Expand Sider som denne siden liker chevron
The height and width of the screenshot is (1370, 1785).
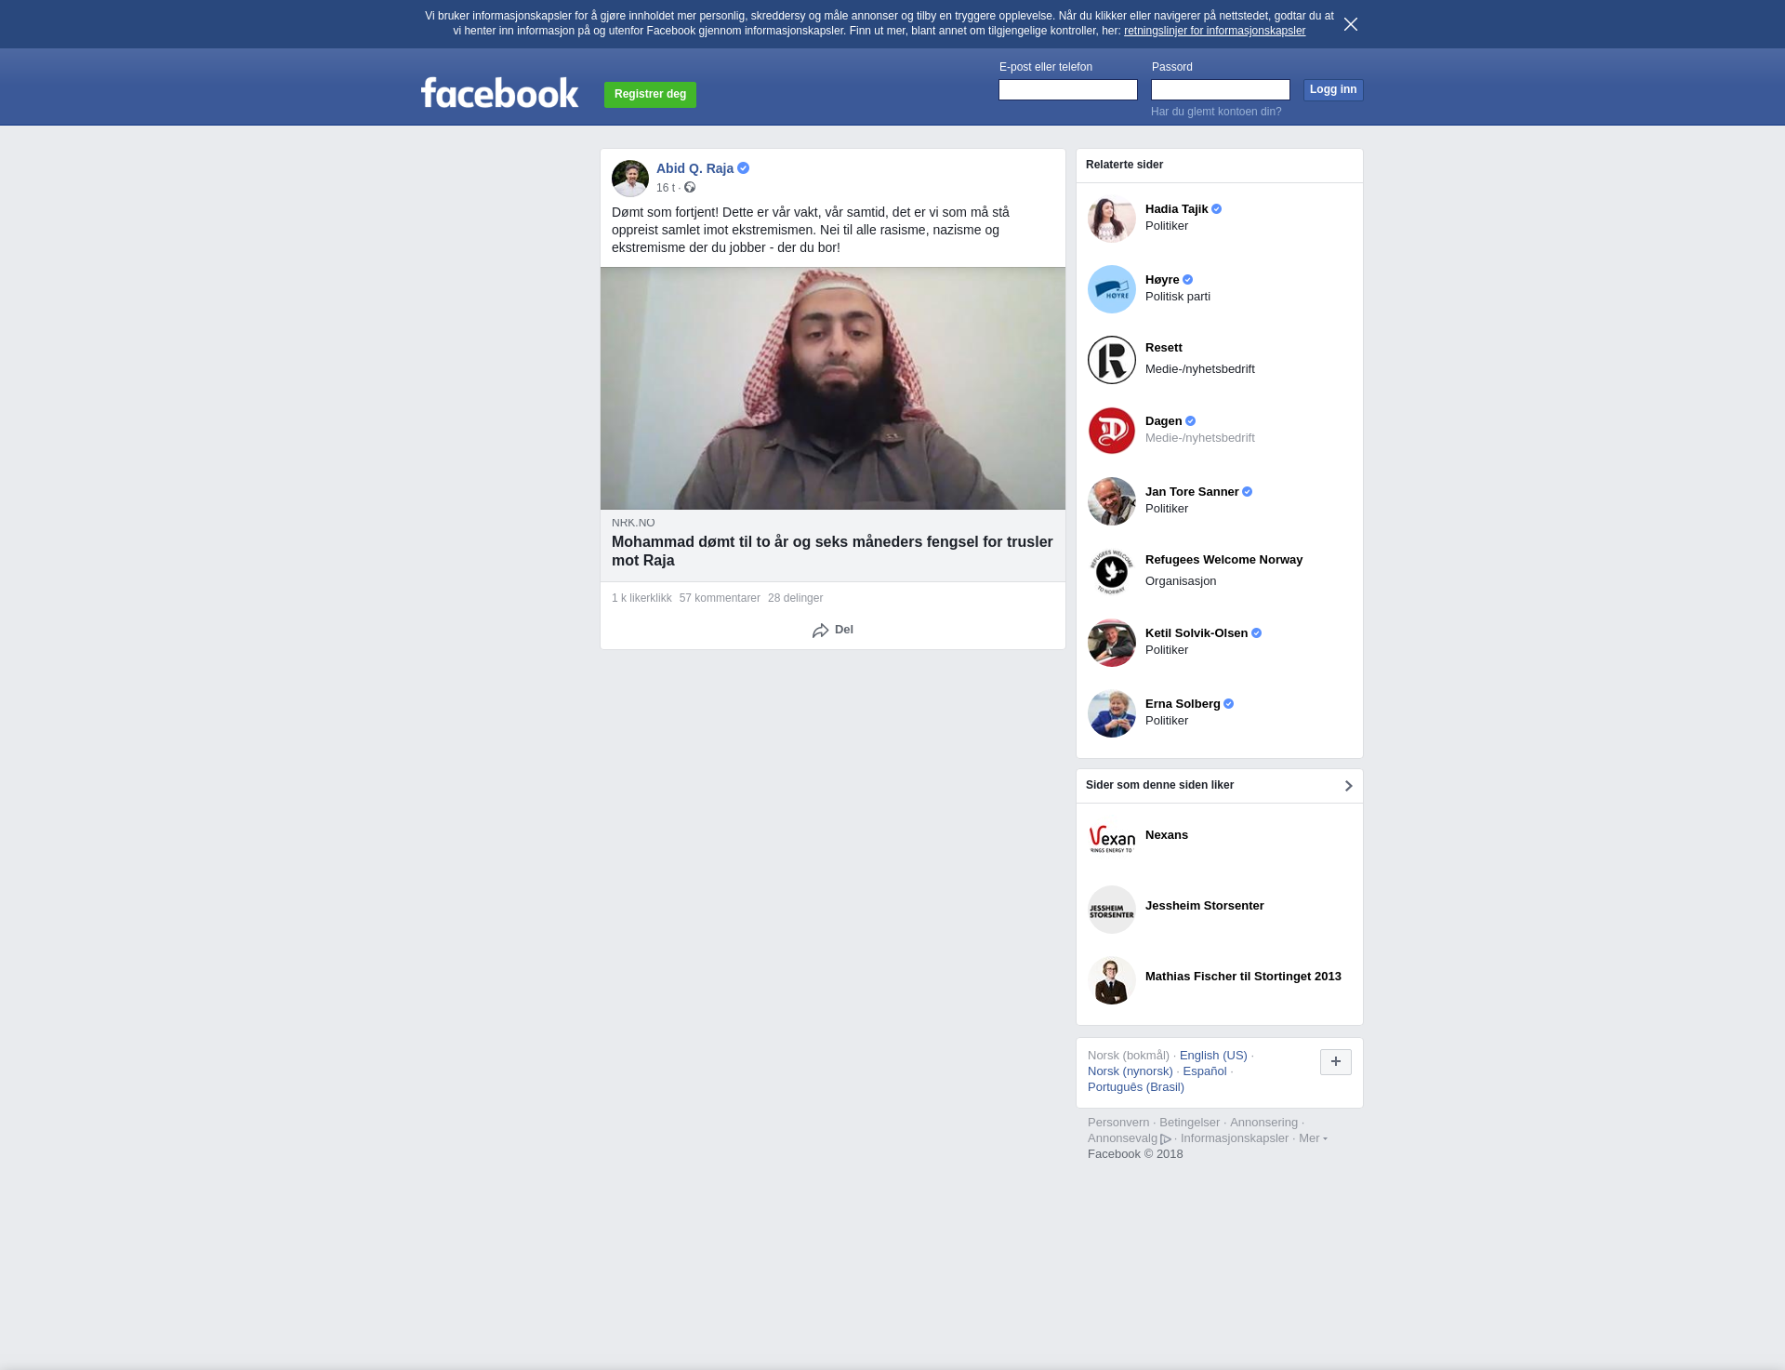coord(1348,786)
